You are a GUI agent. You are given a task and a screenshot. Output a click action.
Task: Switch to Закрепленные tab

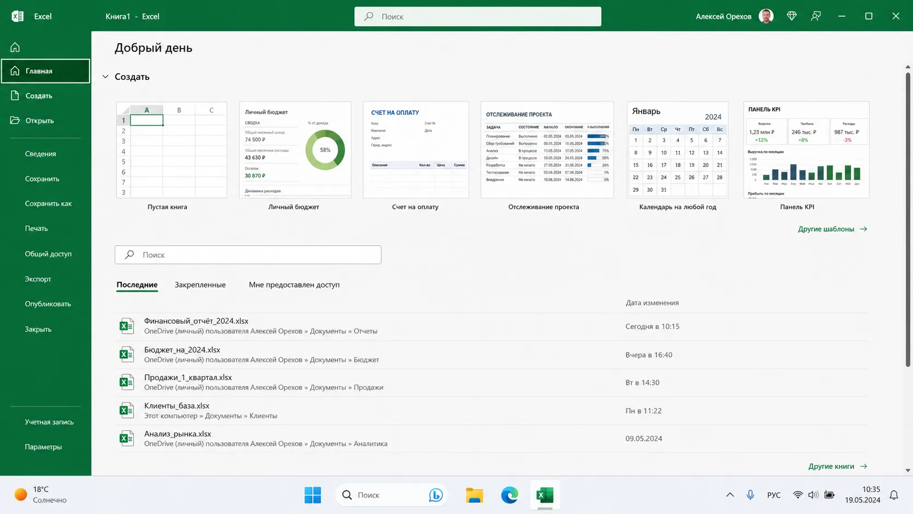click(200, 285)
